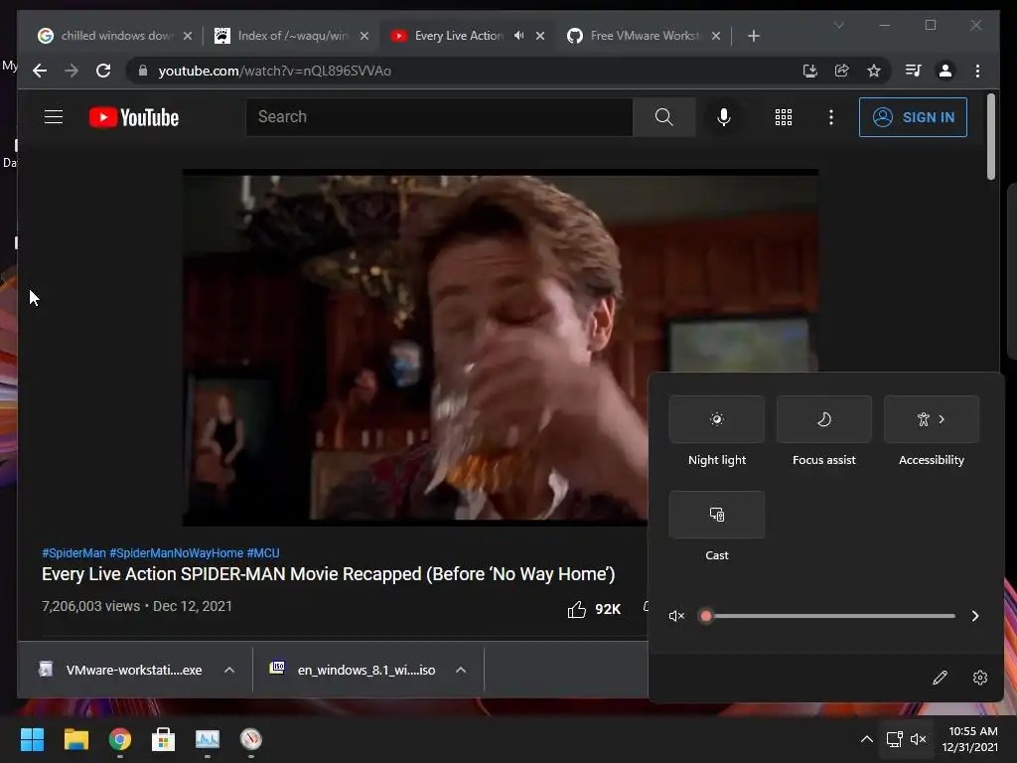This screenshot has height=763, width=1017.
Task: Open Microsoft Store from taskbar
Action: [164, 739]
